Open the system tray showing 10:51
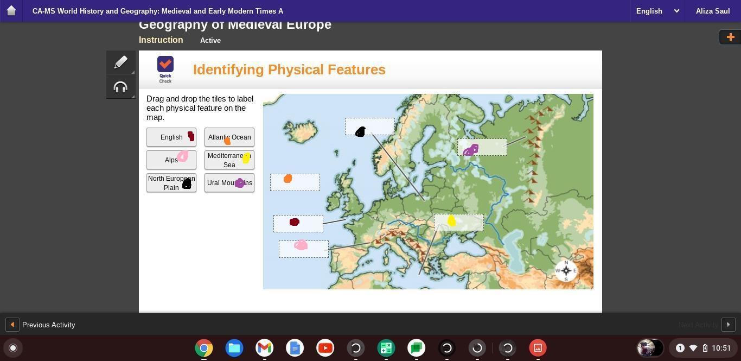Viewport: 741px width, 361px height. click(x=705, y=348)
